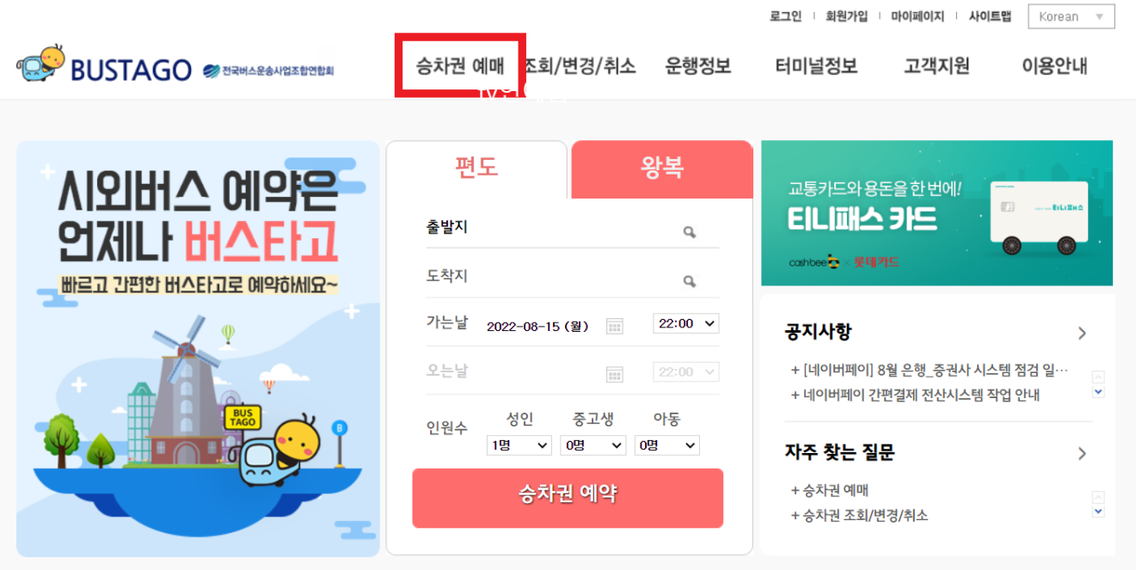1136x570 pixels.
Task: Click the 로그인 link
Action: tap(785, 16)
